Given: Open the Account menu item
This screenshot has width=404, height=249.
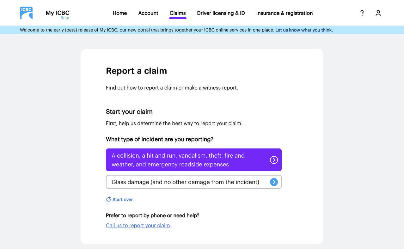Looking at the screenshot, I should pyautogui.click(x=148, y=13).
